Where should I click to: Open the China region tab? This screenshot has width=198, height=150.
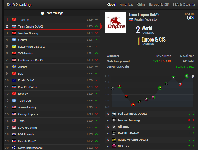[141, 5]
